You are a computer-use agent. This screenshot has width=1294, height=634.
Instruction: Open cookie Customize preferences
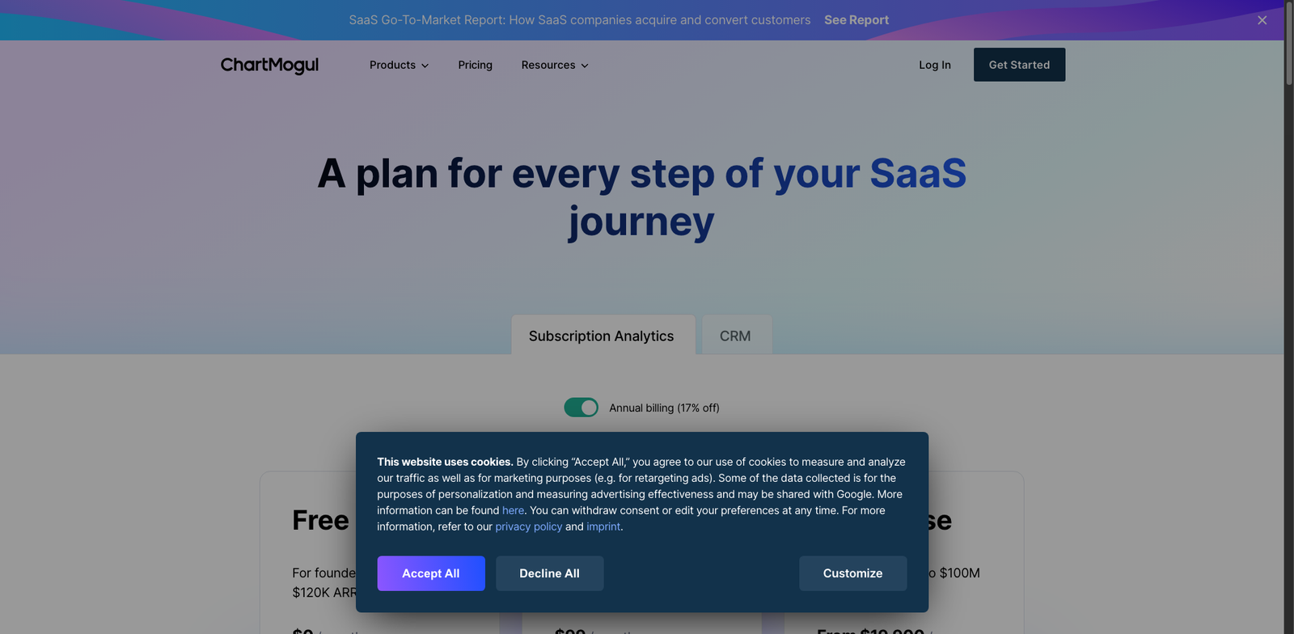tap(852, 573)
